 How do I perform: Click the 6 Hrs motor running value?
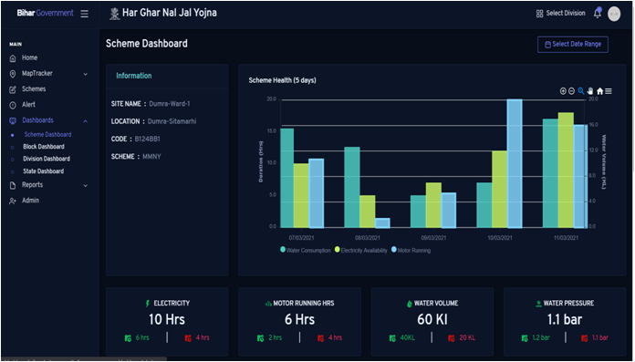pos(299,319)
